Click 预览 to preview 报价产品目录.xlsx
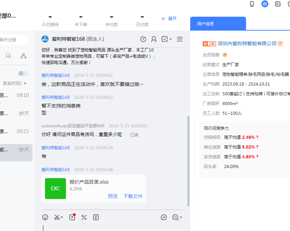Viewport: 290px width, 231px height. (113, 196)
